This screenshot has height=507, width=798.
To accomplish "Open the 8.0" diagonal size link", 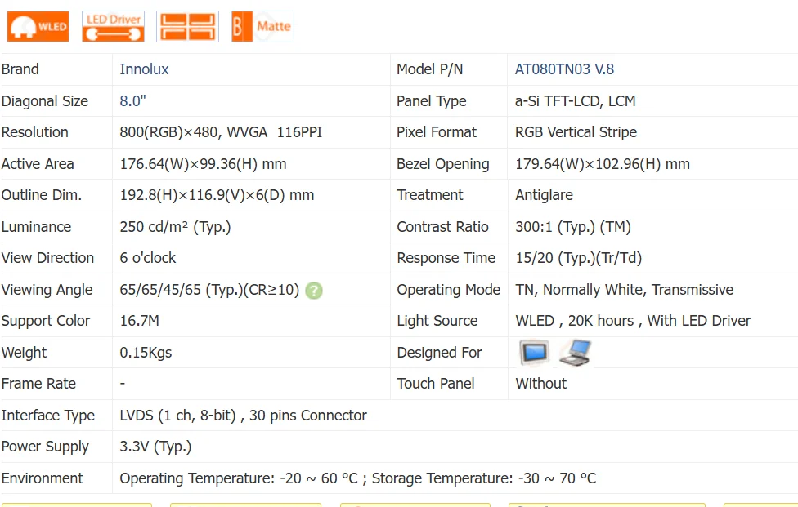I will point(132,101).
